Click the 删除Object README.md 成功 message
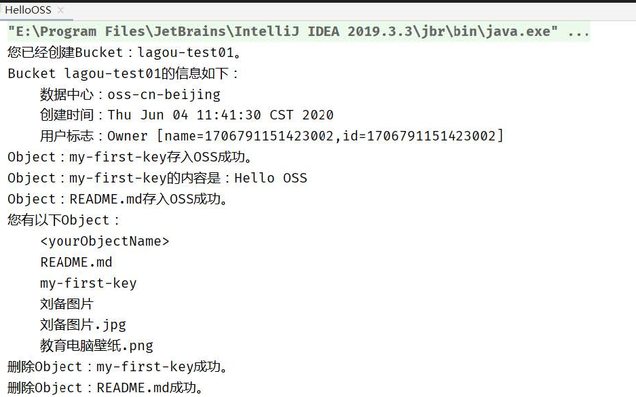636x397 pixels. pos(105,387)
